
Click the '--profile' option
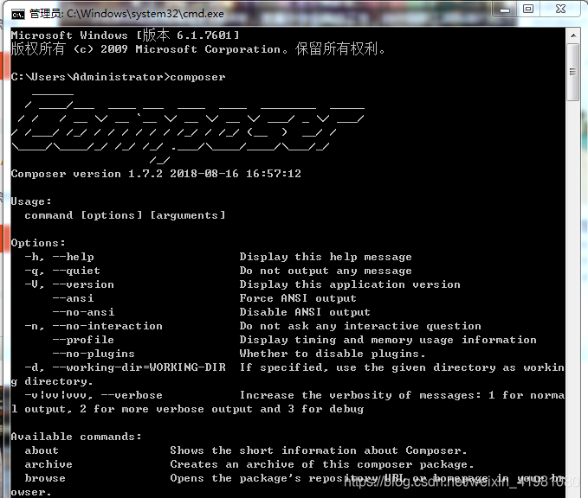coord(83,340)
